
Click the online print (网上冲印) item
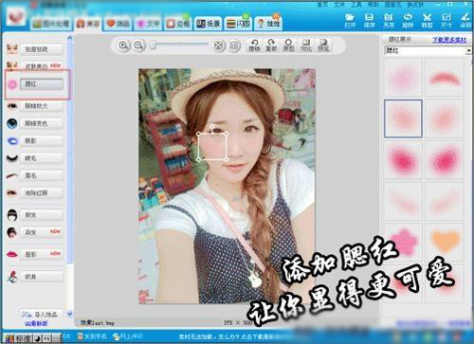click(128, 337)
